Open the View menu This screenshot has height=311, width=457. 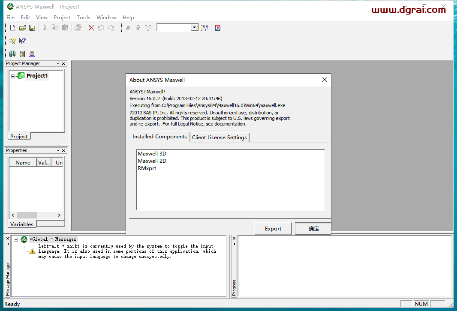point(42,18)
